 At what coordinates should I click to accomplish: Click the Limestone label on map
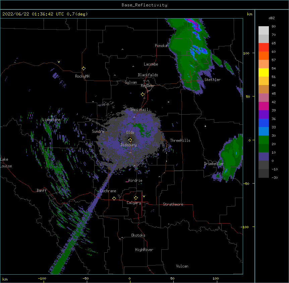coord(51,120)
